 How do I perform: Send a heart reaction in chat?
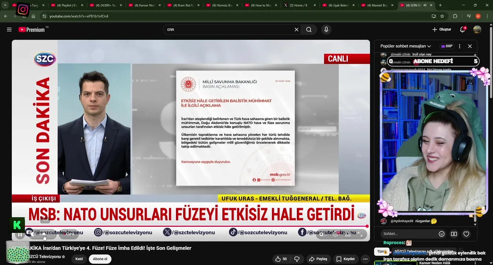click(466, 234)
